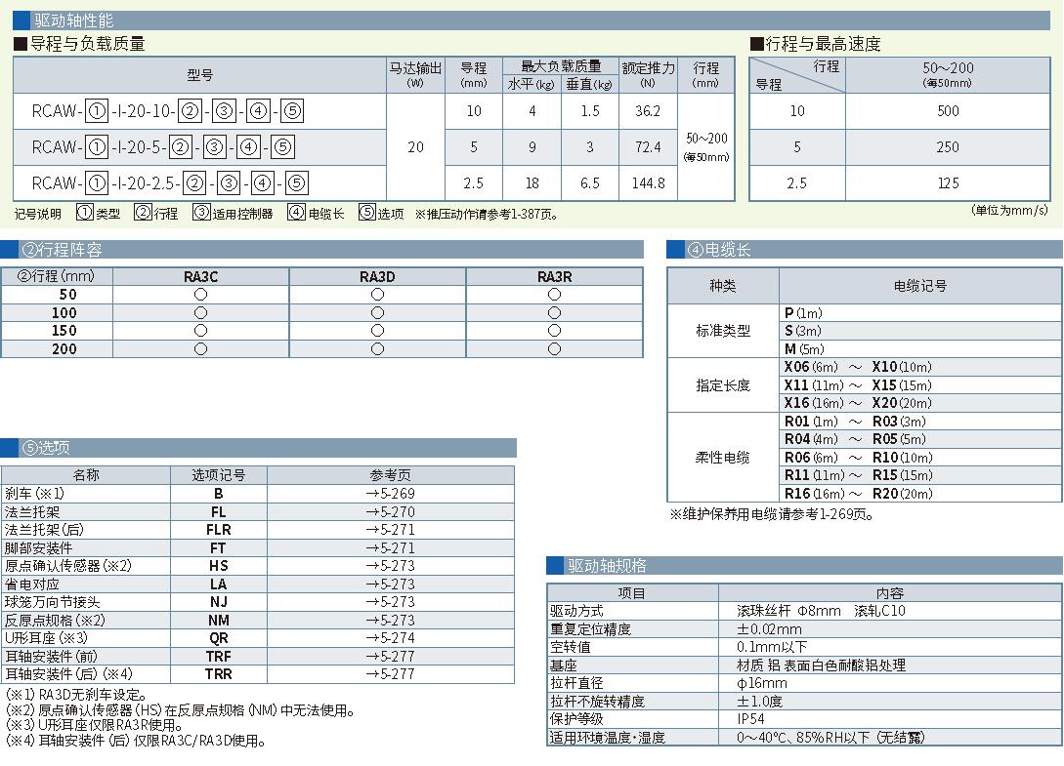The width and height of the screenshot is (1064, 766).
Task: Click the RA3R circle for 150 stroke
Action: click(x=554, y=331)
